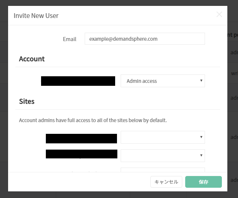The width and height of the screenshot is (238, 198).
Task: Select the partially visible third site dropdown
Action: point(163,170)
